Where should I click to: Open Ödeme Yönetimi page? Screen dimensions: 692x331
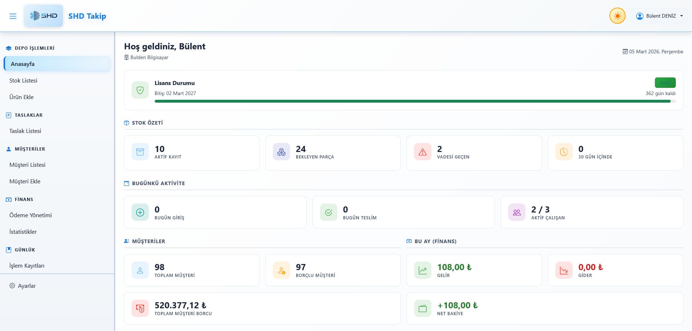click(31, 215)
